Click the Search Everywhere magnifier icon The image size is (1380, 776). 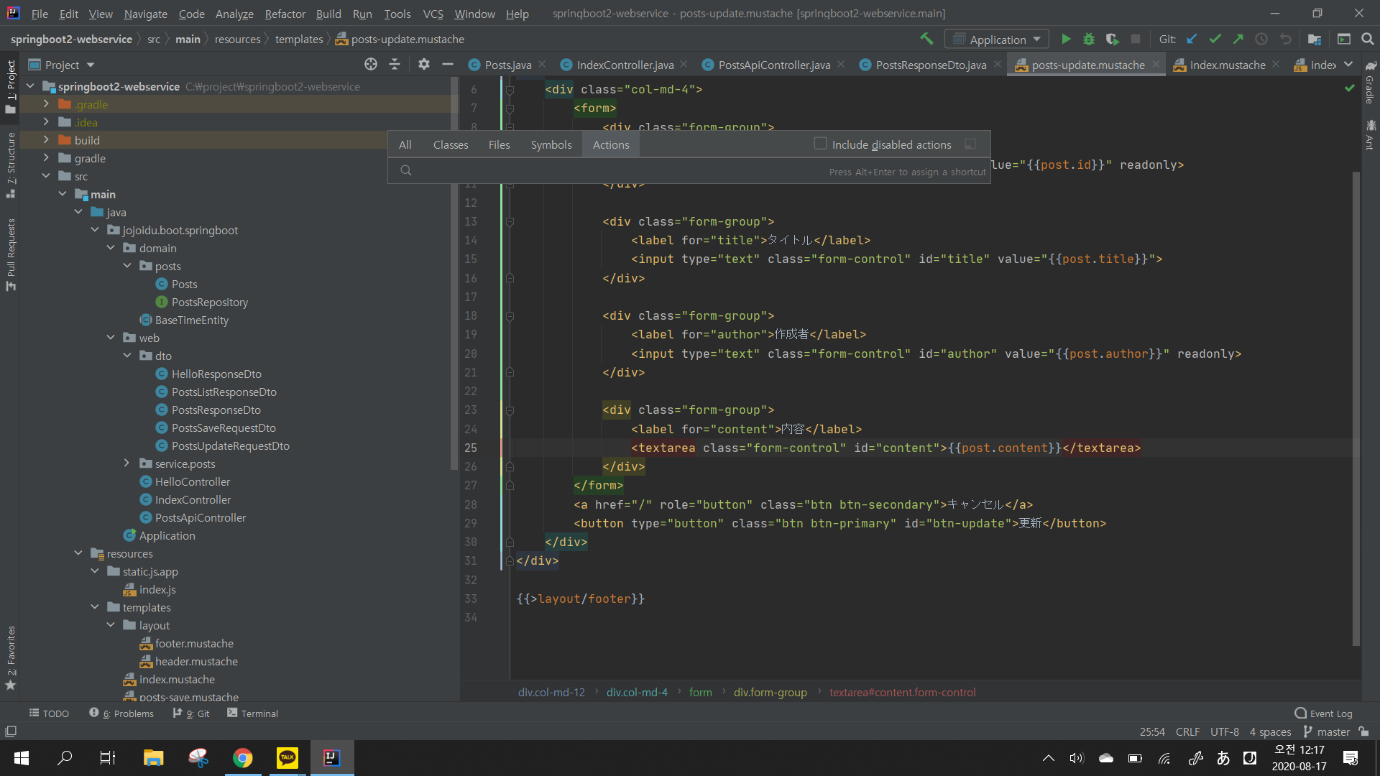tap(1368, 40)
